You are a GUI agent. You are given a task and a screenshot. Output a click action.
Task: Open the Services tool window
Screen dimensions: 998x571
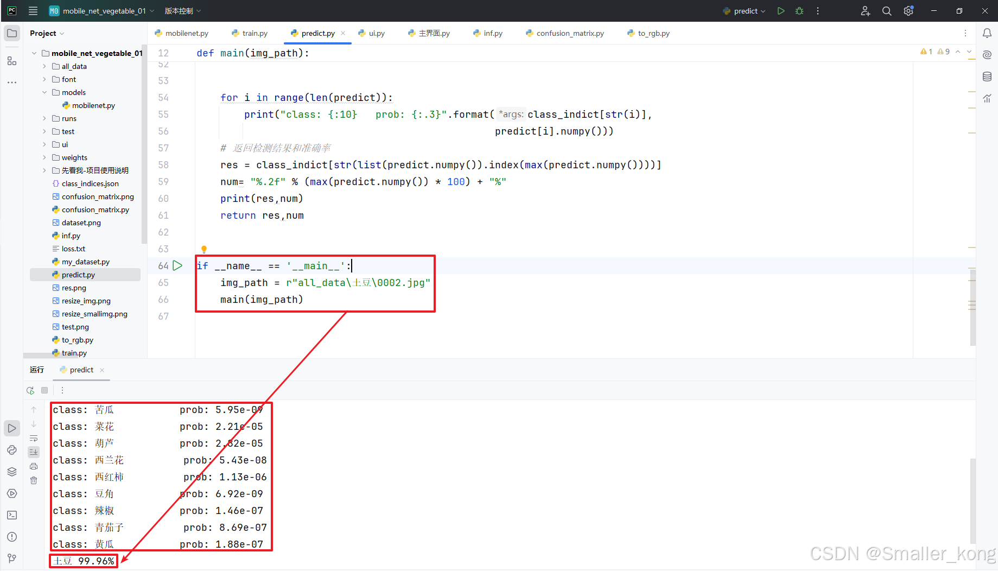(x=11, y=493)
